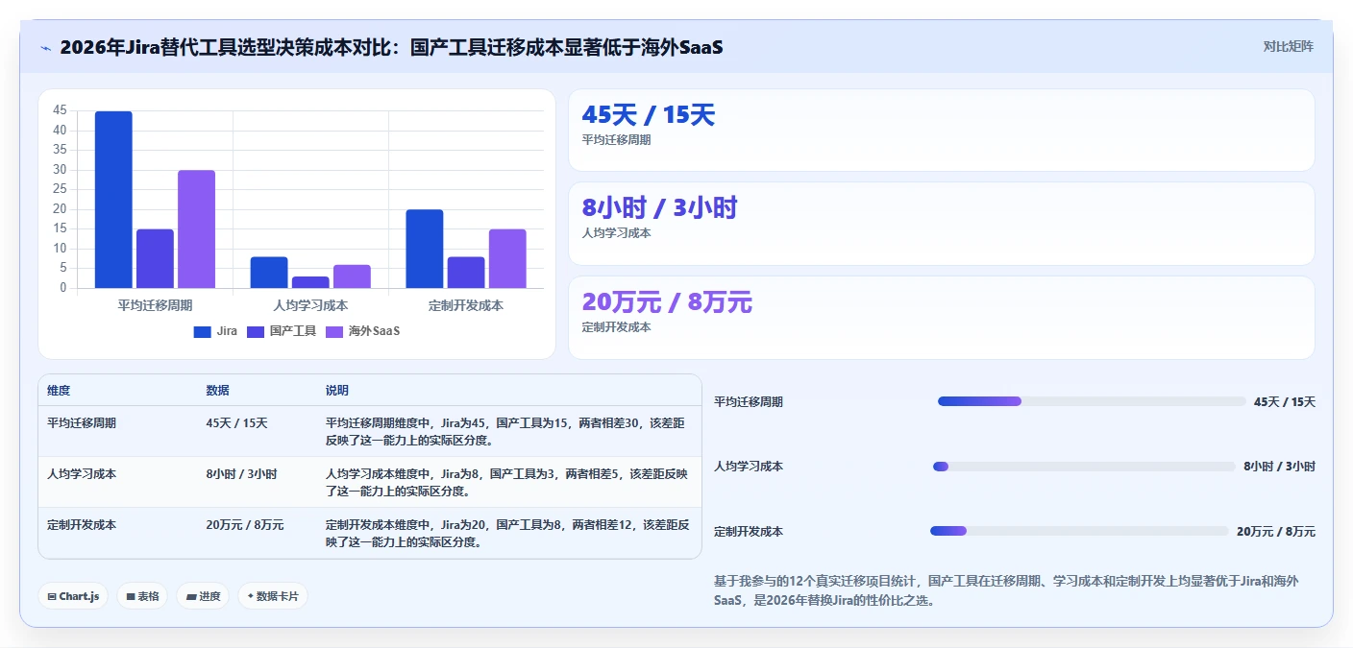This screenshot has height=648, width=1353.
Task: Click the 平均迁移周期 x-axis label in chart
Action: click(x=155, y=305)
